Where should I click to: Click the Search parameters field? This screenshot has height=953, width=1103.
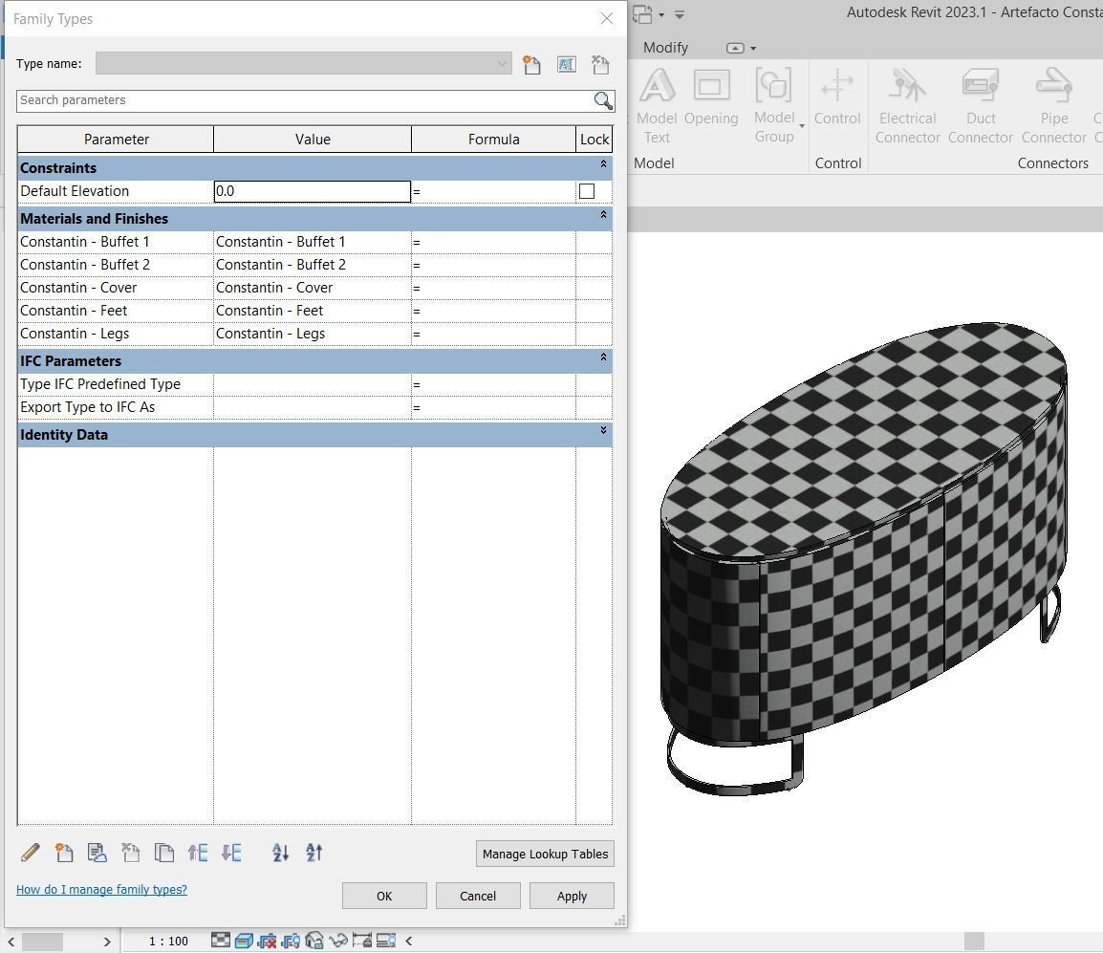click(304, 100)
